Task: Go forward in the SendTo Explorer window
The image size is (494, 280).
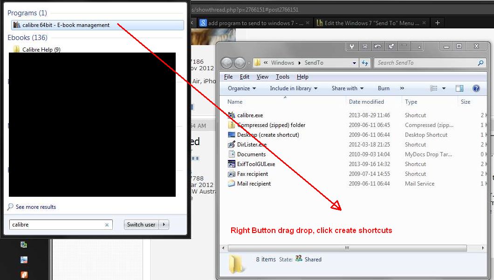Action: [240, 63]
